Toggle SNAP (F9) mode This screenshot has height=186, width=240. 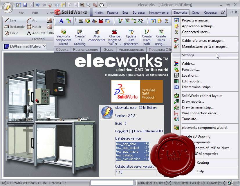coord(181,183)
